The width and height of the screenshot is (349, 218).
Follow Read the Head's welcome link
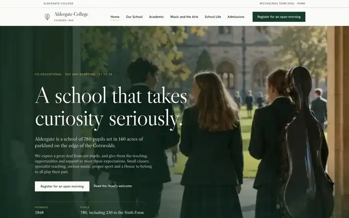pyautogui.click(x=112, y=186)
